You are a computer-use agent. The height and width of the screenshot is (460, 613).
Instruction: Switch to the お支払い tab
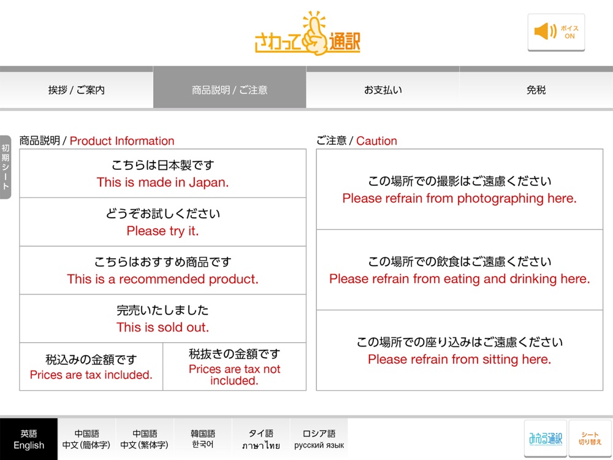(x=383, y=90)
